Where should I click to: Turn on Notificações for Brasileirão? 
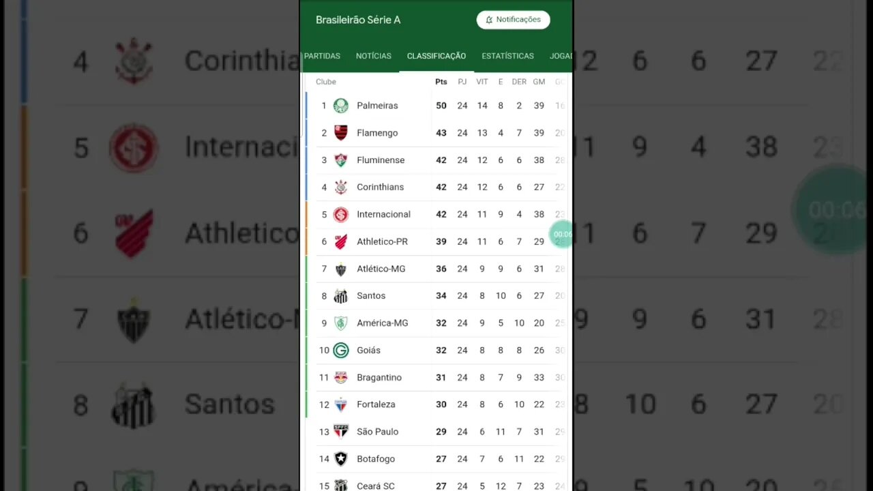point(513,20)
